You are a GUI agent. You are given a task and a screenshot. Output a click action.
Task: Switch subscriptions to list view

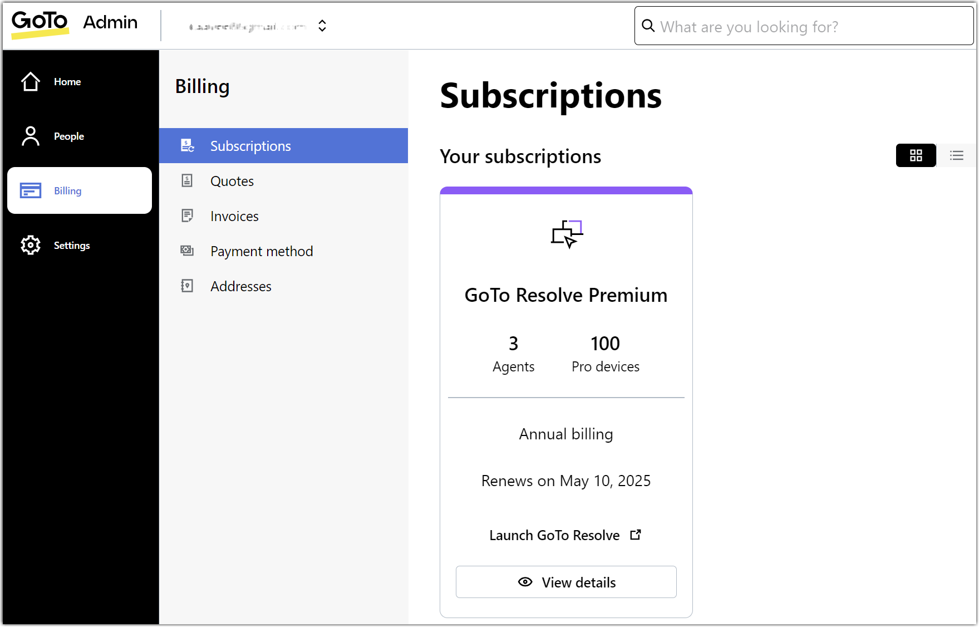tap(956, 155)
